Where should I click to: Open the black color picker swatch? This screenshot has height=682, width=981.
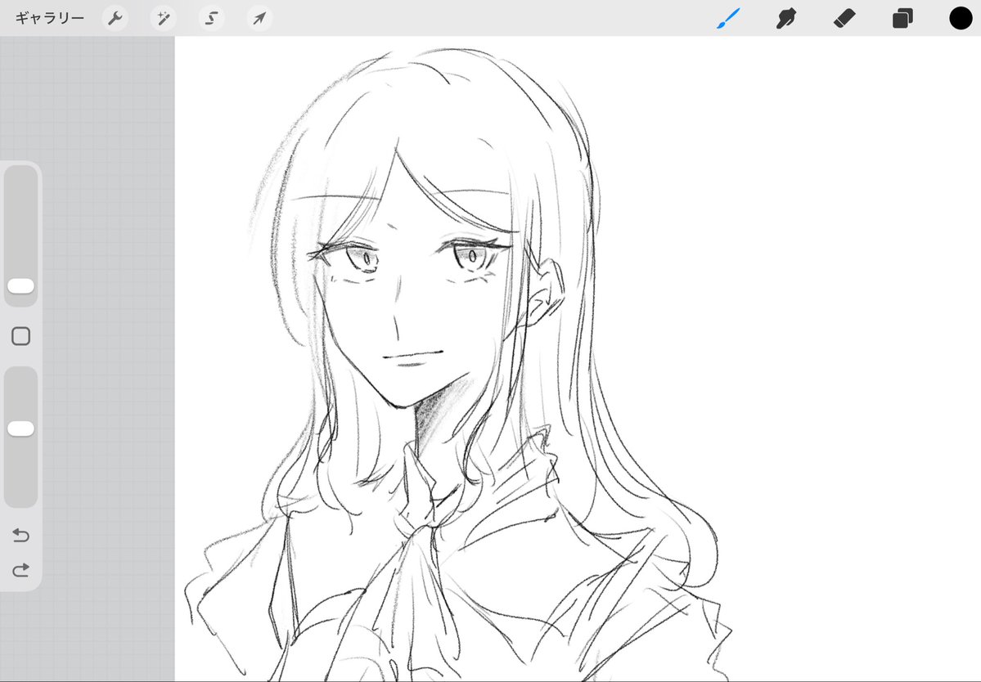point(961,18)
